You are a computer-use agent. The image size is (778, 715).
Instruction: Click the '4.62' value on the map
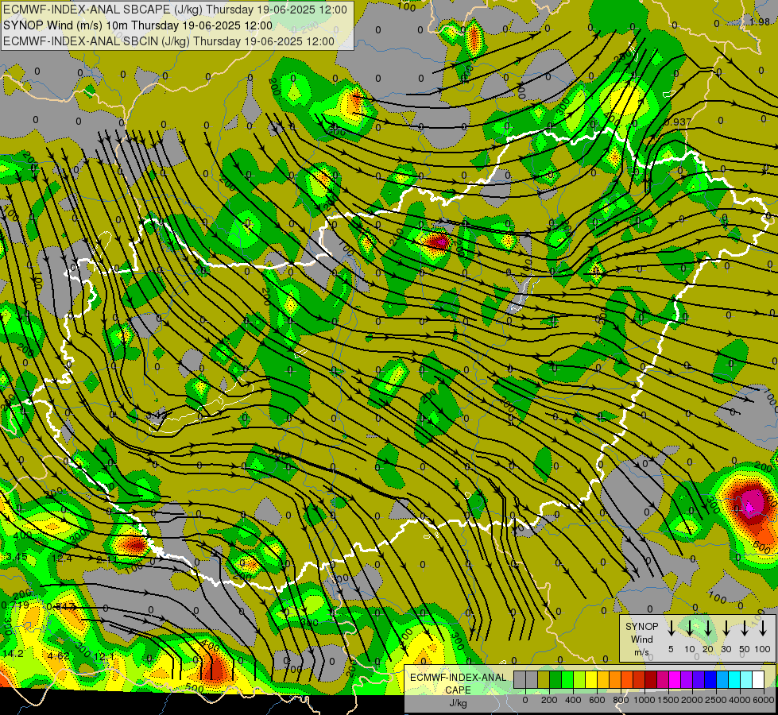pyautogui.click(x=59, y=655)
